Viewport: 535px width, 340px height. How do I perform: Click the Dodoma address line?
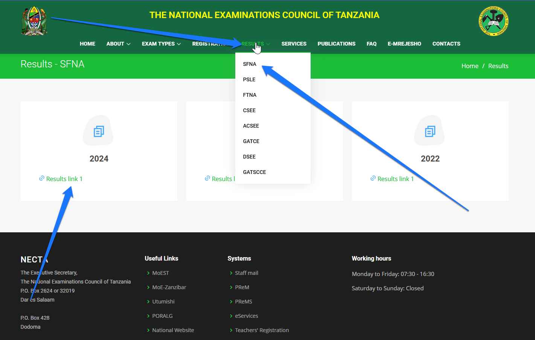pos(30,327)
